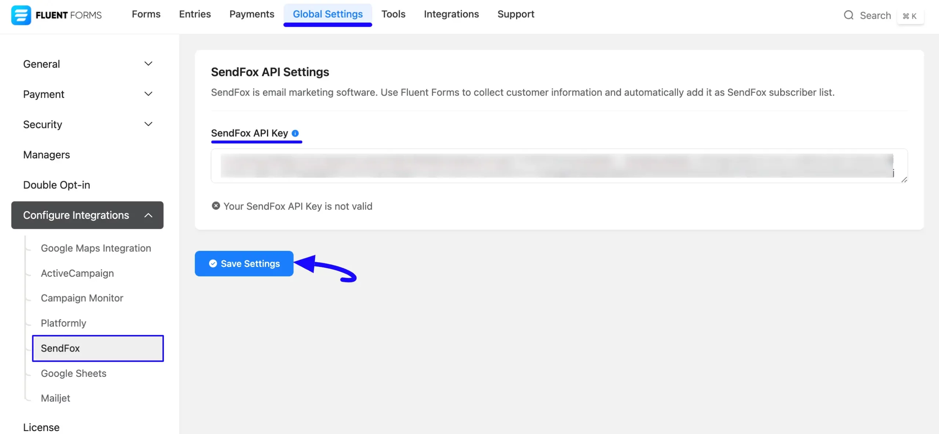
Task: Click the info icon beside SendFox API Key
Action: click(295, 133)
